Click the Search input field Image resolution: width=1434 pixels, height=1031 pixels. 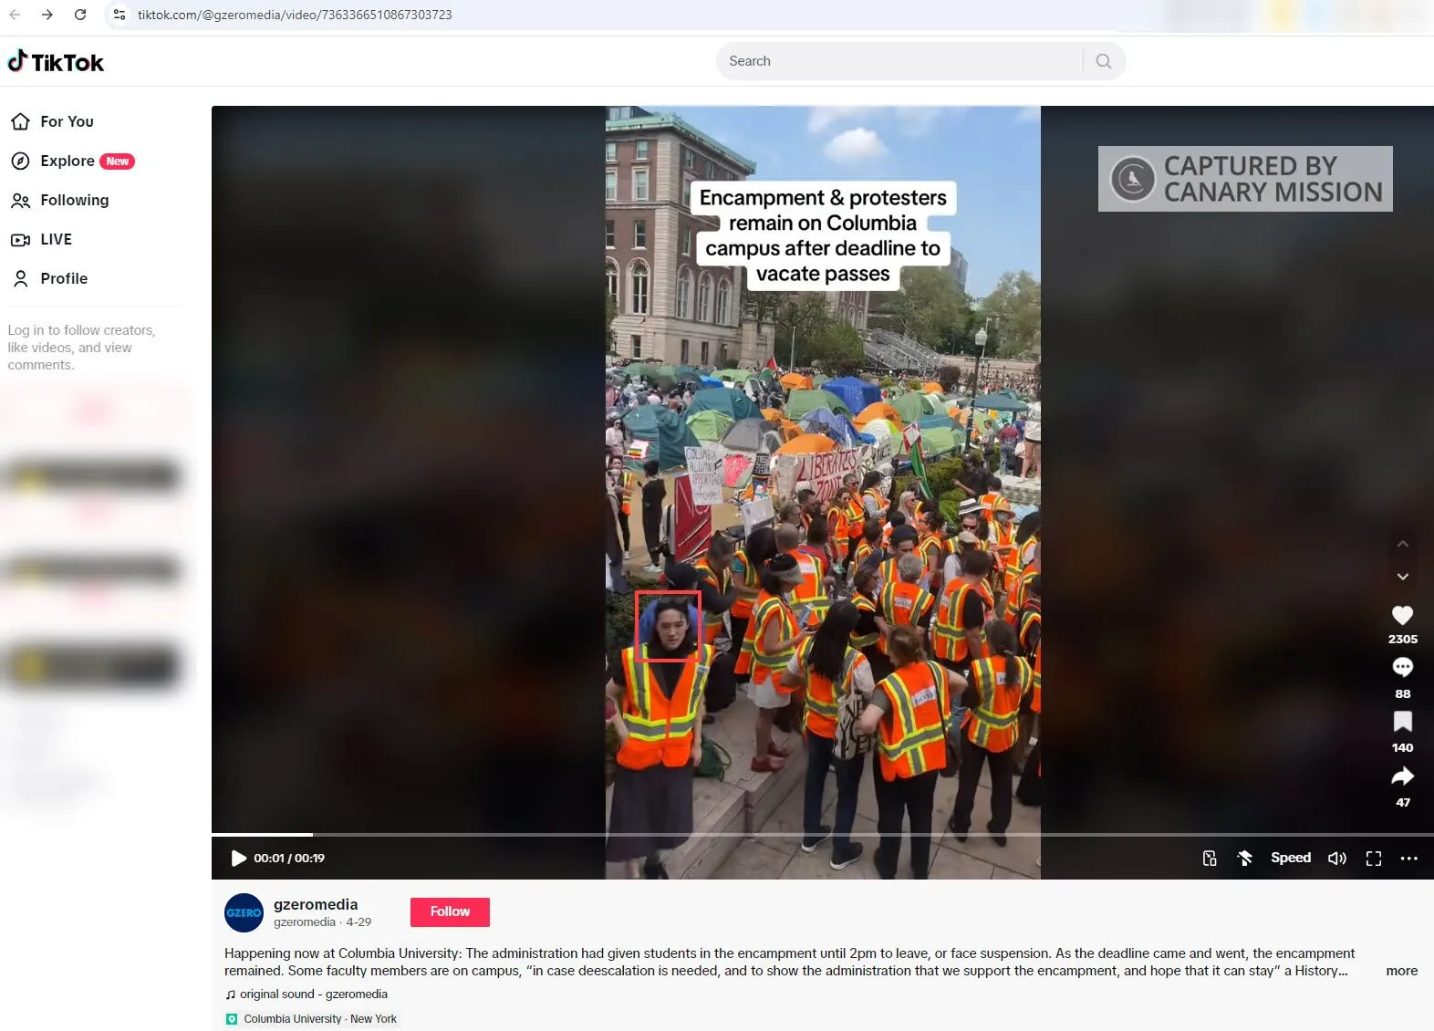tap(899, 61)
